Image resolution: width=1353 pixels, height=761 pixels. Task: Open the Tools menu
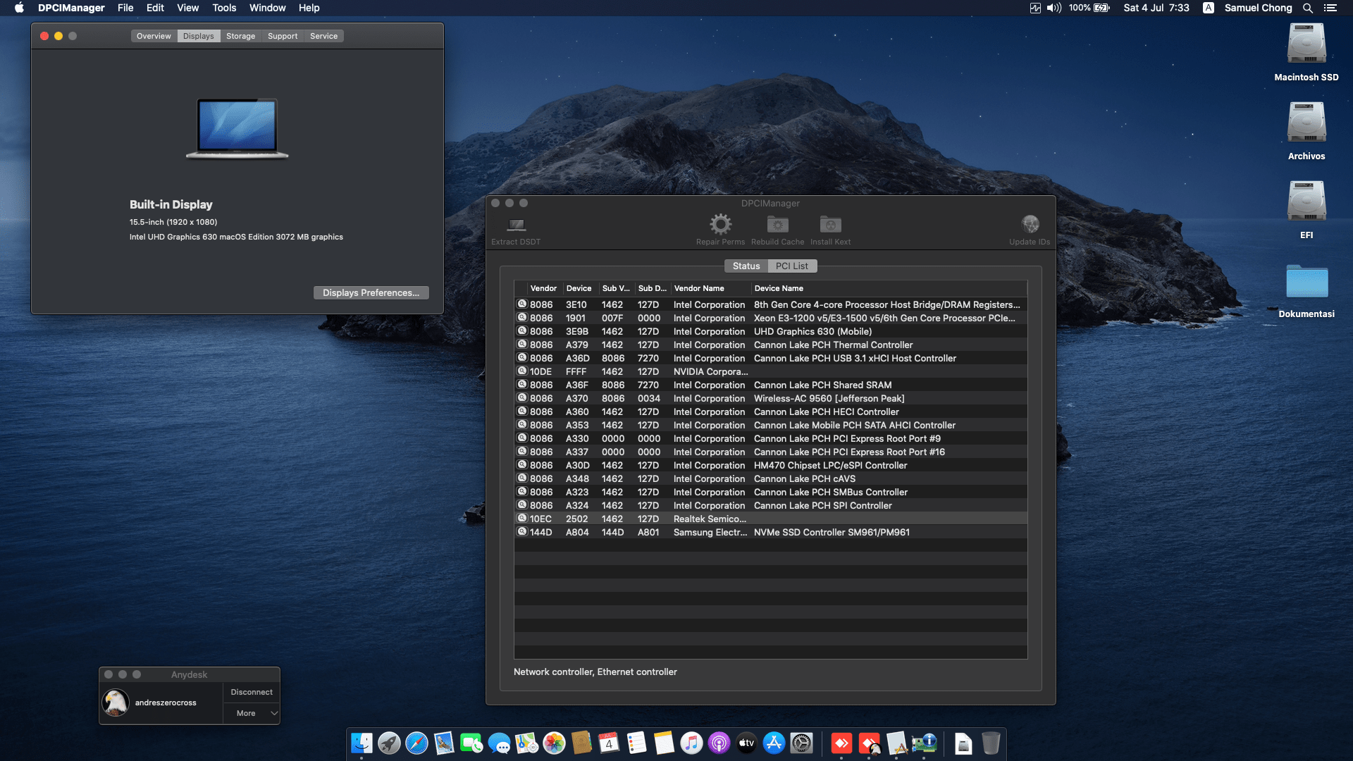coord(224,8)
